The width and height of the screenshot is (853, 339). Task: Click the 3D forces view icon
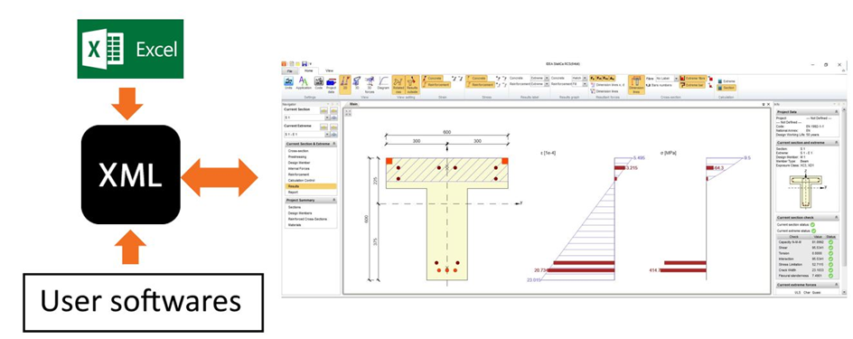(370, 85)
